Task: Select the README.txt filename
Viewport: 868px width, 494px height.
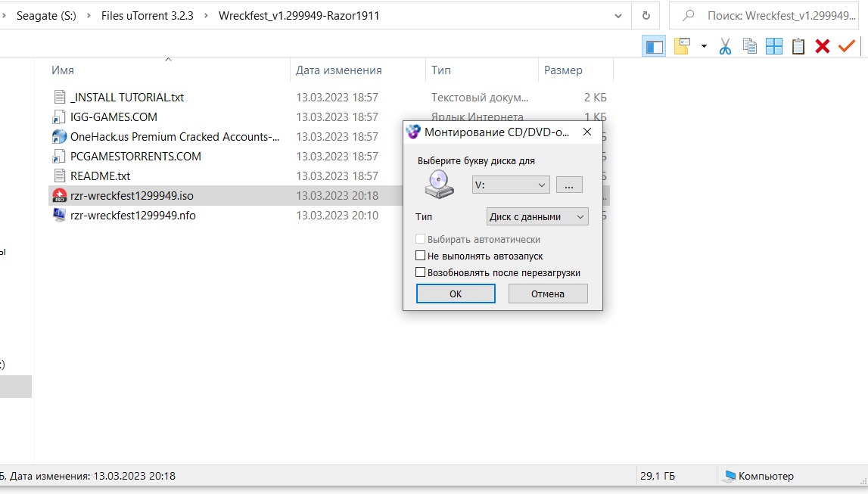Action: (100, 176)
